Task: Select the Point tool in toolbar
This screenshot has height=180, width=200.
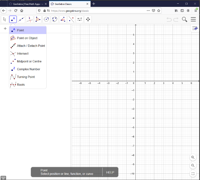Action: tap(13, 19)
